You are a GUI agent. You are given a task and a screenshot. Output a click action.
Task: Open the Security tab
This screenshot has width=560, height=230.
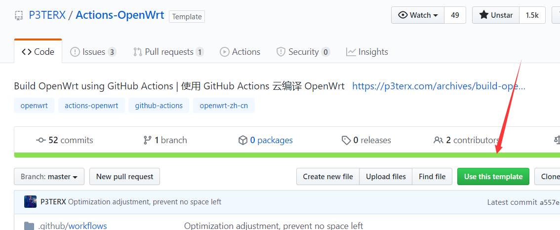click(x=303, y=52)
